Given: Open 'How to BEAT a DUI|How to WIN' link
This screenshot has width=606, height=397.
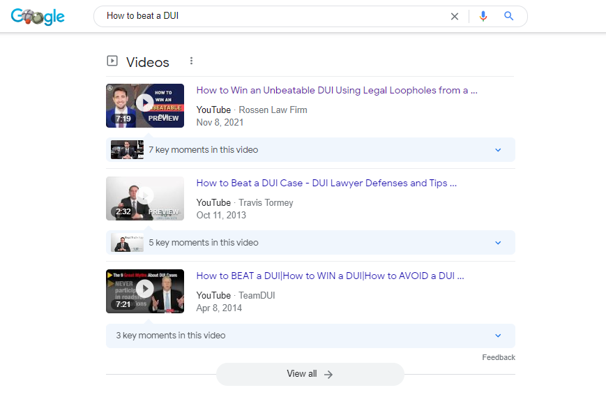Looking at the screenshot, I should click(330, 276).
